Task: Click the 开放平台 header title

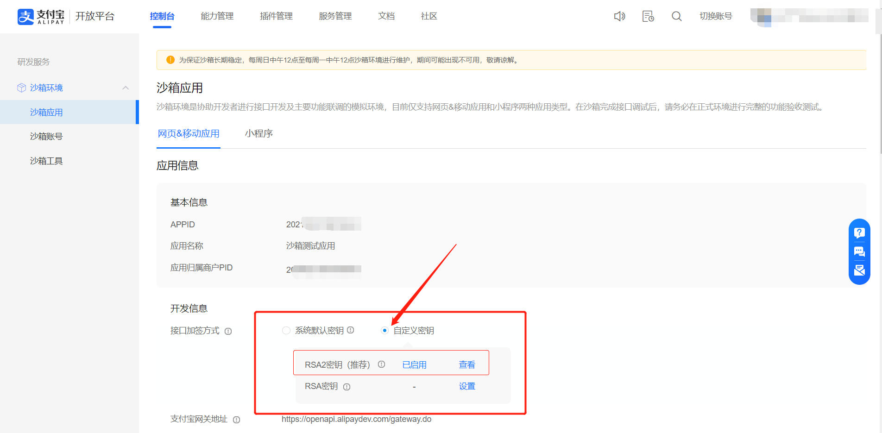Action: point(95,16)
